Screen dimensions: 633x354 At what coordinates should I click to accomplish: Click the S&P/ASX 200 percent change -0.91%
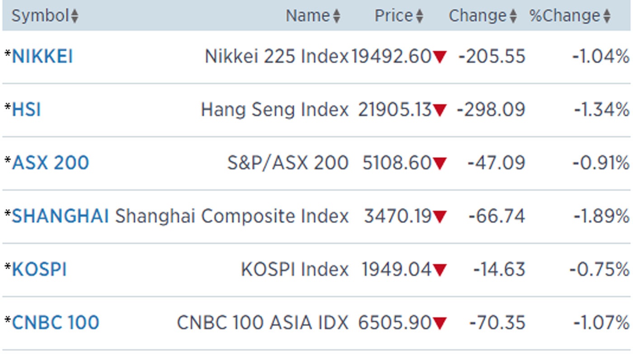click(x=601, y=163)
